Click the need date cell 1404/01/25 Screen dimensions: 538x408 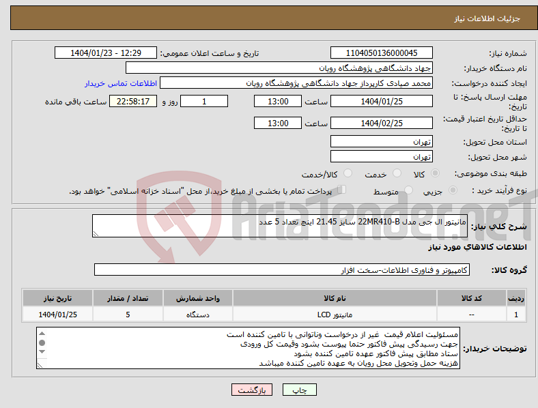(x=57, y=315)
